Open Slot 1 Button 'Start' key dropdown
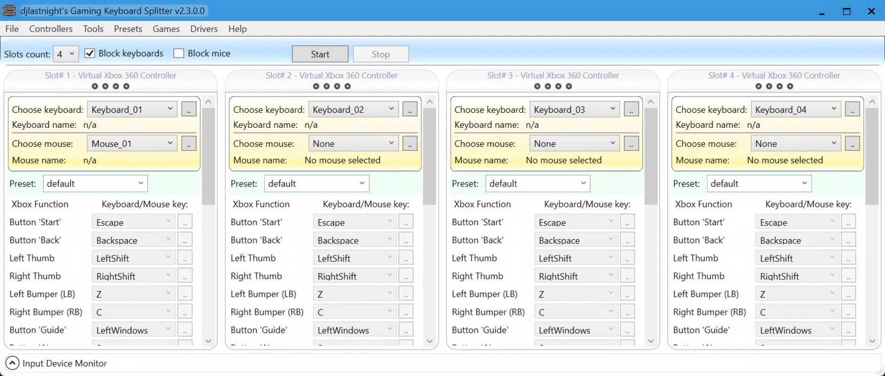Screen dimensions: 885x376 tap(134, 222)
